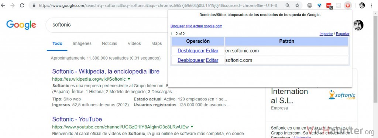Open the blue V-shaped extension icon

click(x=319, y=5)
